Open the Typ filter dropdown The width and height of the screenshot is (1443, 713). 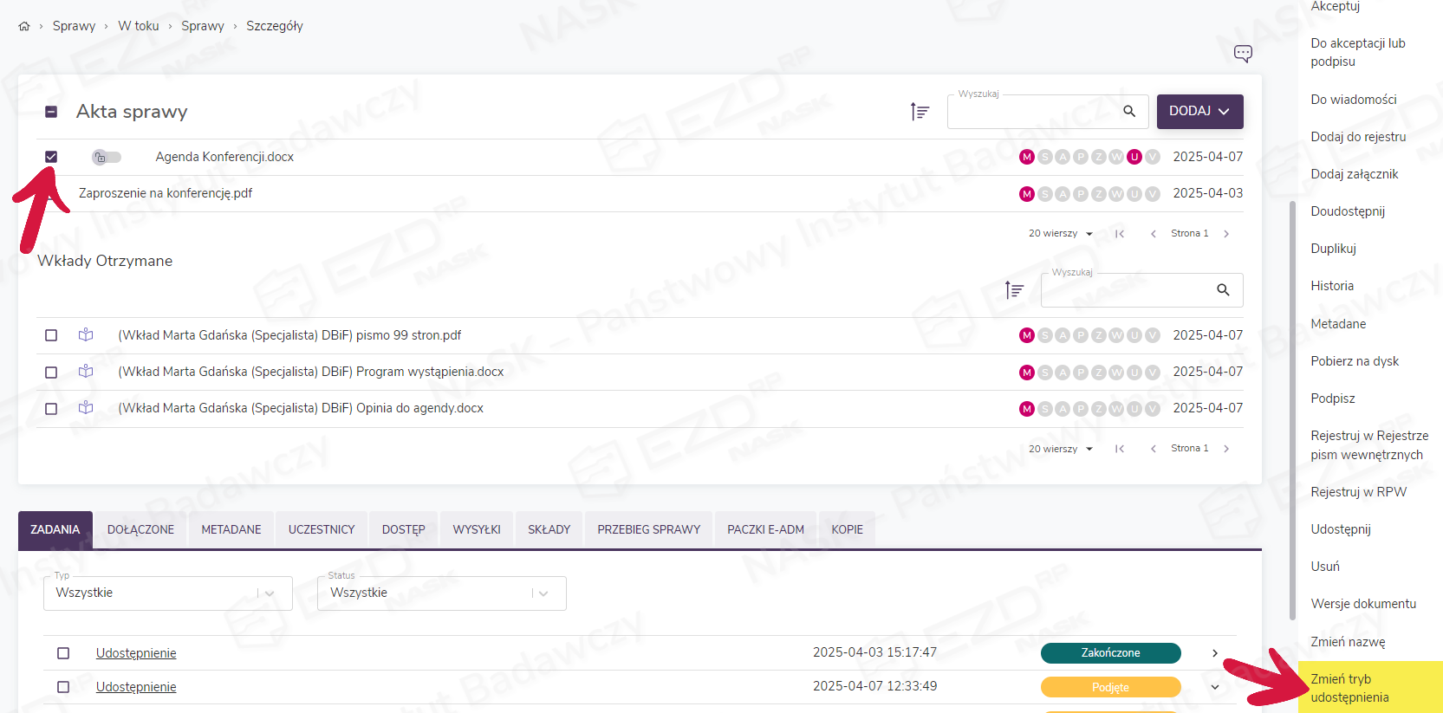coord(167,593)
